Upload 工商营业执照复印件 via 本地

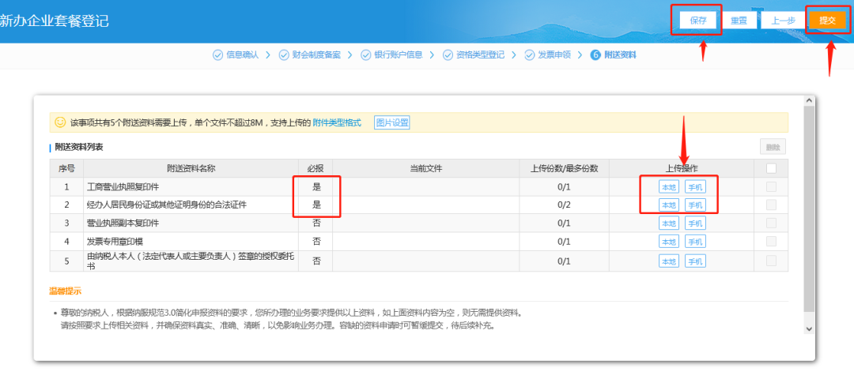coord(669,187)
